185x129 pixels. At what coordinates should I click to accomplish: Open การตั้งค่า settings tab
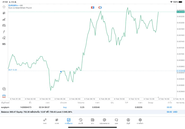tap(140, 121)
